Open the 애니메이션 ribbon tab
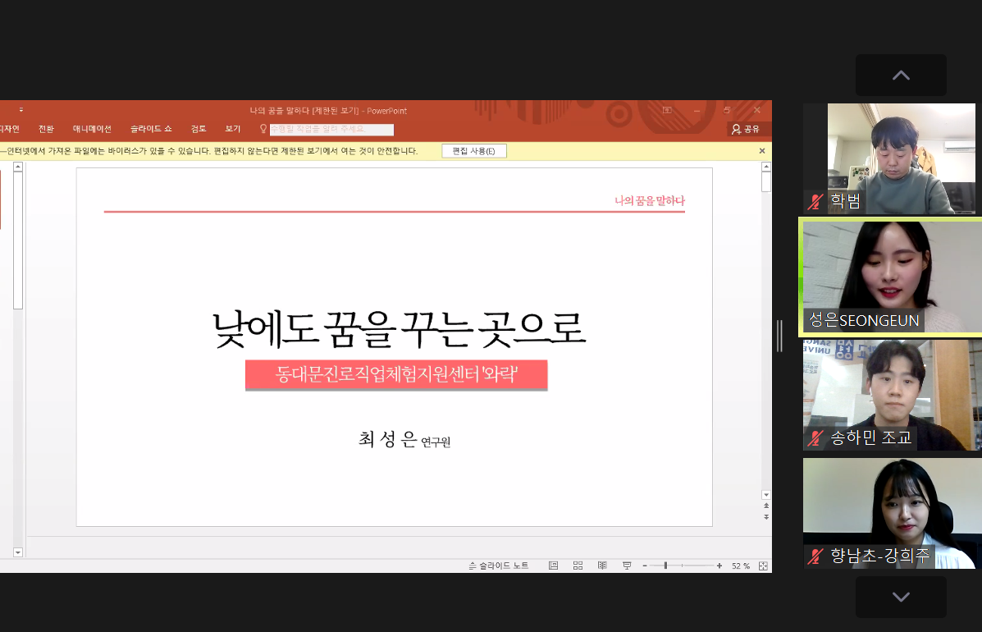Viewport: 982px width, 632px height. (x=92, y=129)
